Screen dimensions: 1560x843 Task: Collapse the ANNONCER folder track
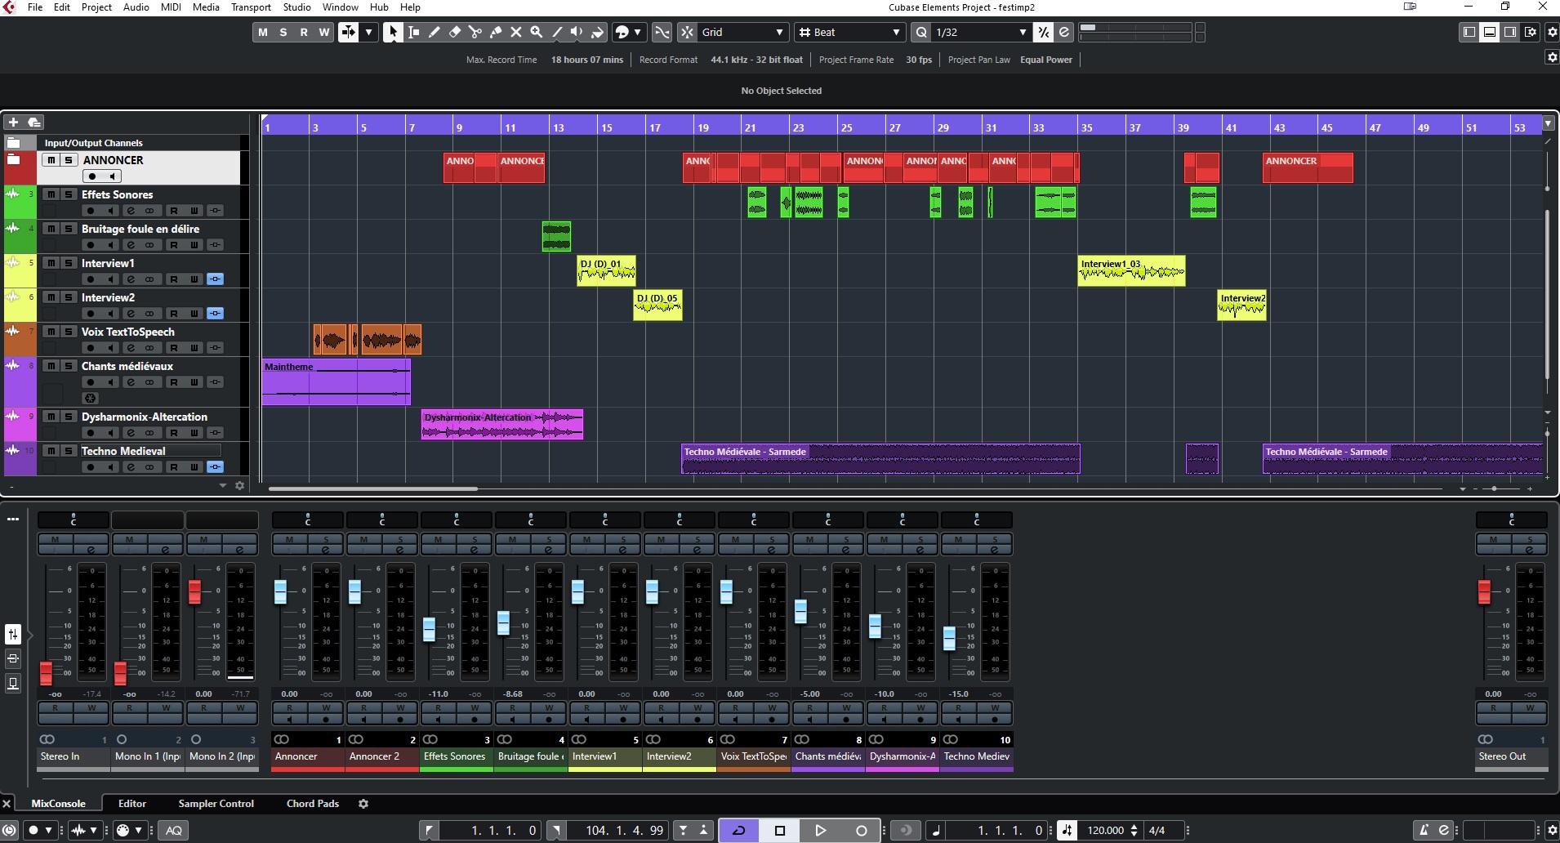pyautogui.click(x=14, y=158)
